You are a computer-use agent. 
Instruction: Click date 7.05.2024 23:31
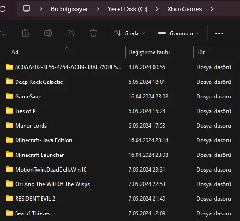[x=147, y=170]
